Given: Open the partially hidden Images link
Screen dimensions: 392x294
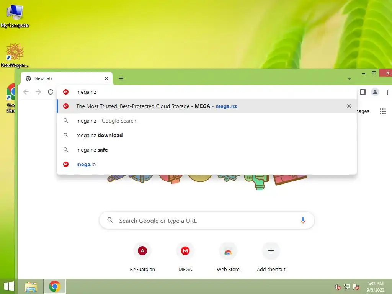Looking at the screenshot, I should (x=363, y=111).
